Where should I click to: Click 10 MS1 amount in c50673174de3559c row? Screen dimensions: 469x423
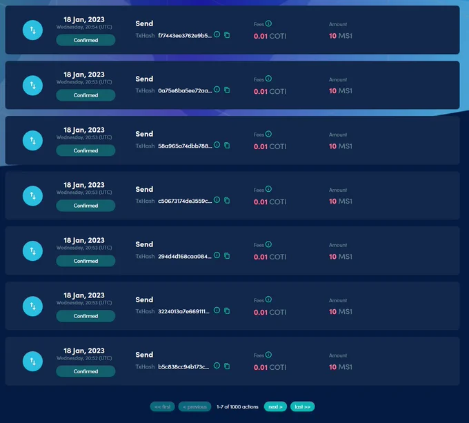tap(341, 201)
